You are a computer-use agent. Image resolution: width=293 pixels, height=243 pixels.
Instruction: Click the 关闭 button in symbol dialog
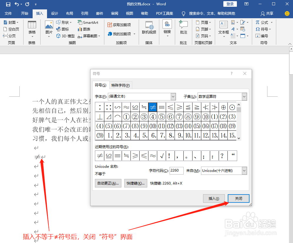coord(238,198)
